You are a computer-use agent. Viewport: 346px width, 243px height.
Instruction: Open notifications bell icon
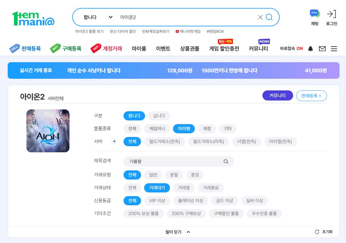[x=310, y=49]
